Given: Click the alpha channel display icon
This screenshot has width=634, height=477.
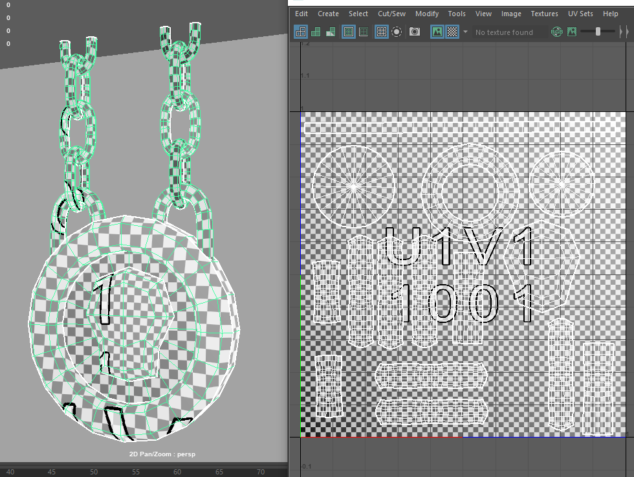Looking at the screenshot, I should [x=572, y=31].
